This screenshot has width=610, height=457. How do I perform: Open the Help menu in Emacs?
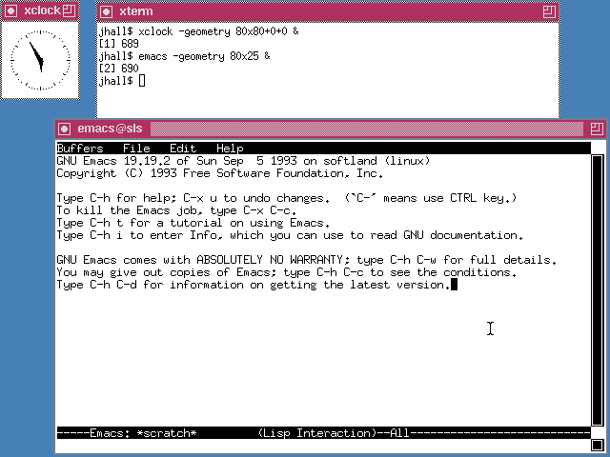229,149
